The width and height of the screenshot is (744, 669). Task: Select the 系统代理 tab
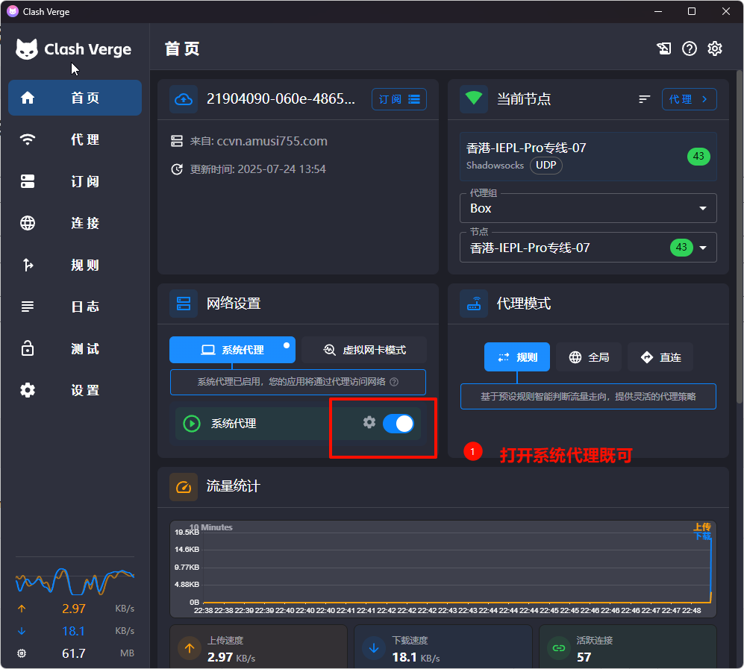[x=233, y=350]
